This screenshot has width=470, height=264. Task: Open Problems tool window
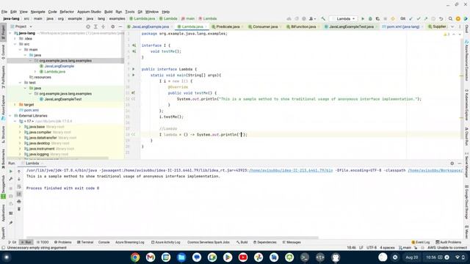click(x=63, y=242)
